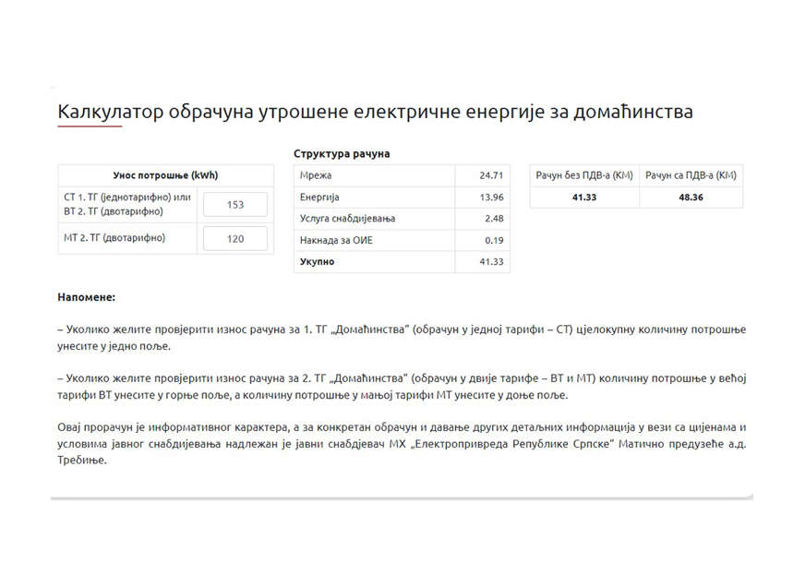Click the 'Унос потрошње (kWh)' table header
The height and width of the screenshot is (563, 805).
165,175
